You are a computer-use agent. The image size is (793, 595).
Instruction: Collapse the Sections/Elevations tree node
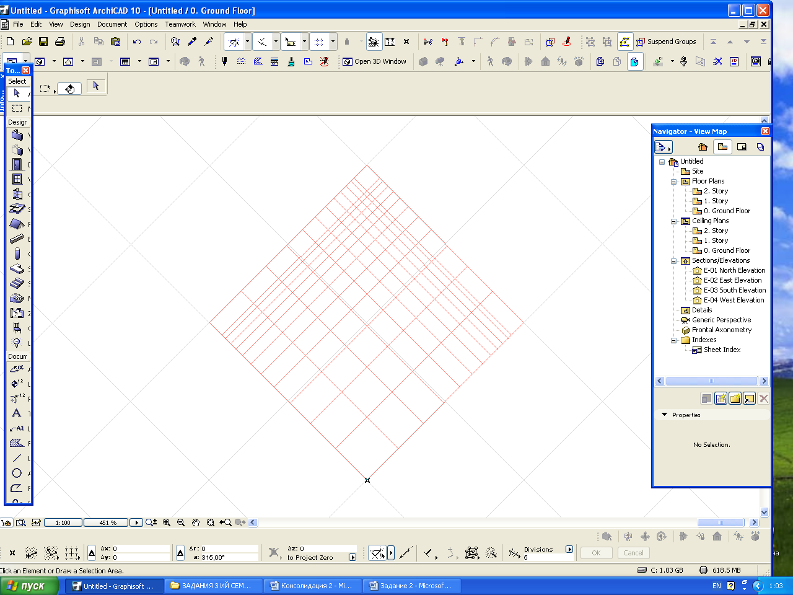(673, 261)
